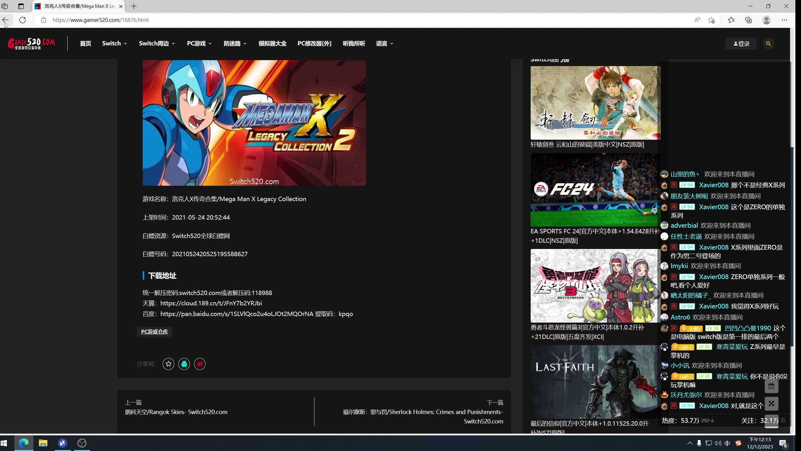
Task: Open the volume control in system tray
Action: pos(718,443)
